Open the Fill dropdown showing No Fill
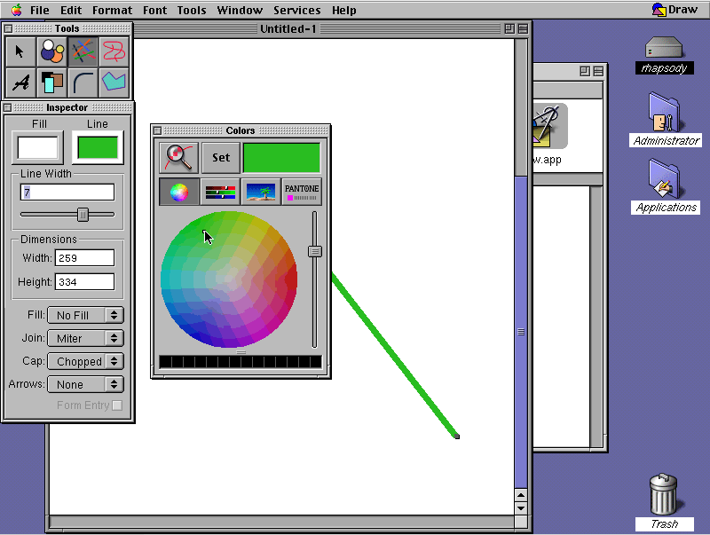 (85, 316)
